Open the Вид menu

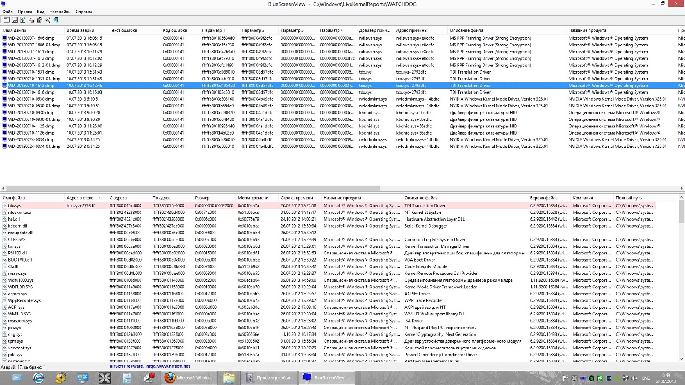point(41,12)
